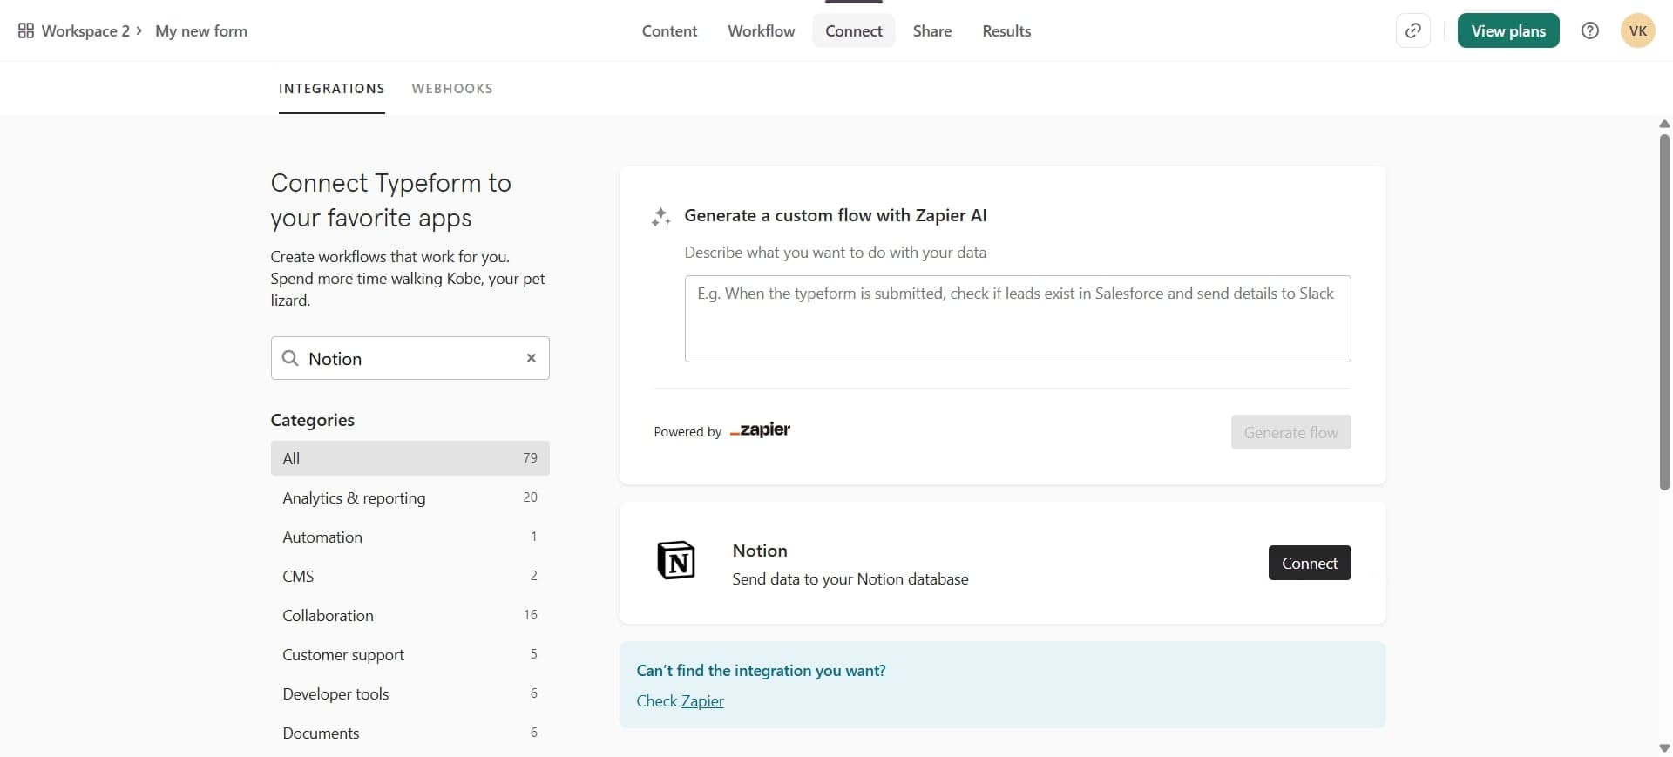Open the VK user avatar menu
This screenshot has width=1673, height=757.
[1637, 31]
